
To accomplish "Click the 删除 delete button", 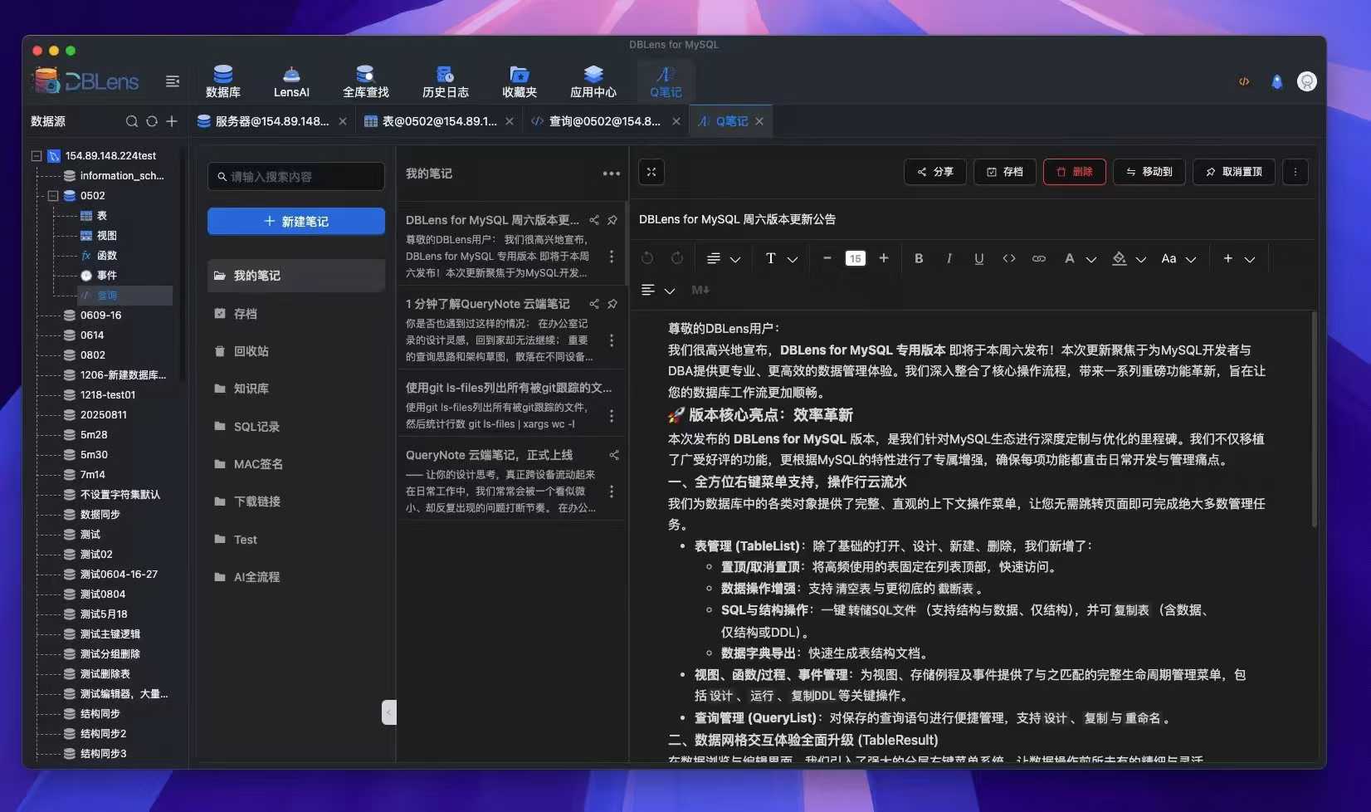I will [1074, 172].
